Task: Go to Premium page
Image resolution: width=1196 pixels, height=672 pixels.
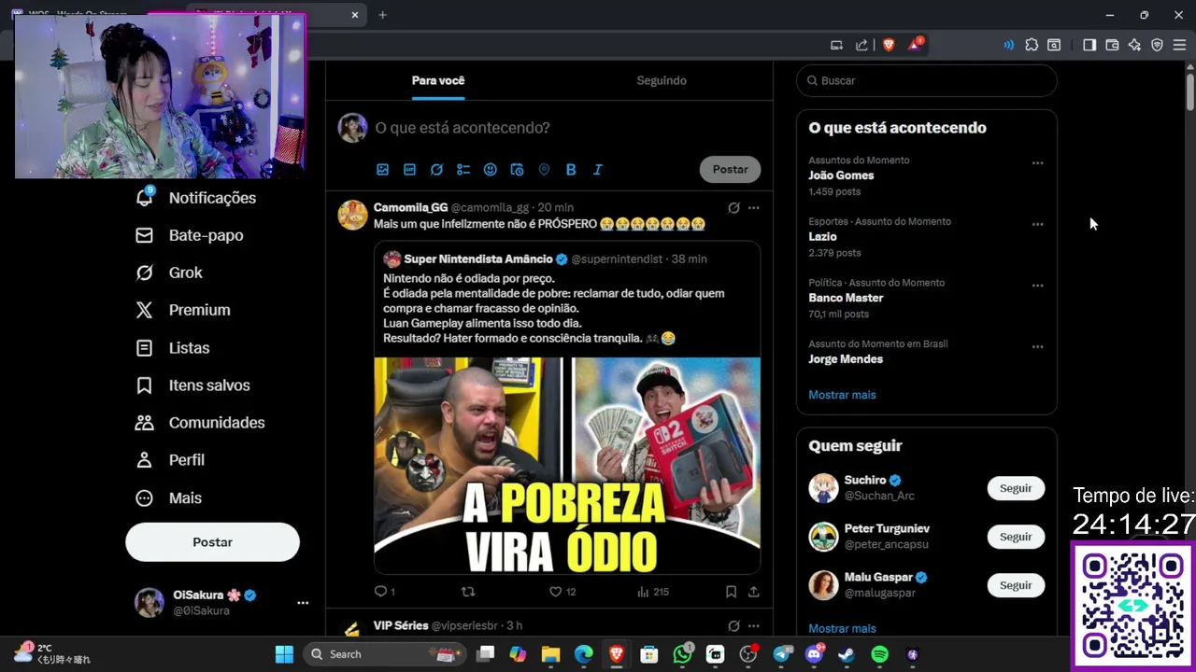Action: click(x=183, y=310)
